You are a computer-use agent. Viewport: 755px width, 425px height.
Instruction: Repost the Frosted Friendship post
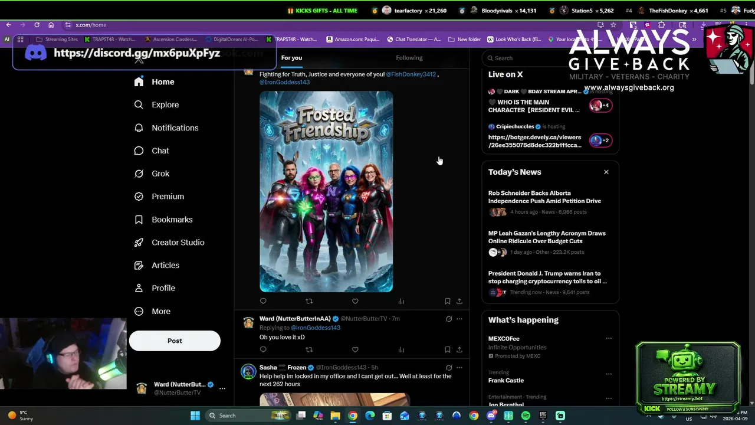tap(309, 302)
